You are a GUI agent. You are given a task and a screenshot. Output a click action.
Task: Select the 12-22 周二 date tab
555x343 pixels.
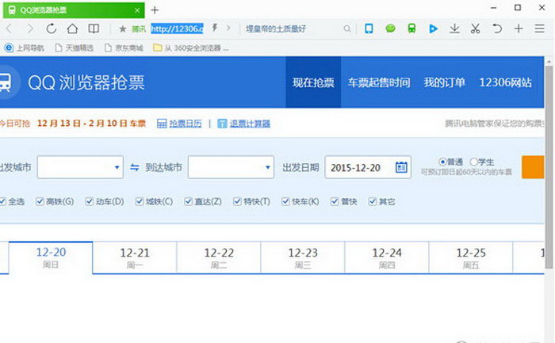[219, 257]
